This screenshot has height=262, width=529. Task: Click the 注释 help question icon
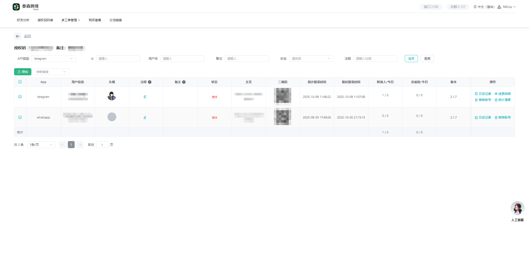click(x=150, y=82)
